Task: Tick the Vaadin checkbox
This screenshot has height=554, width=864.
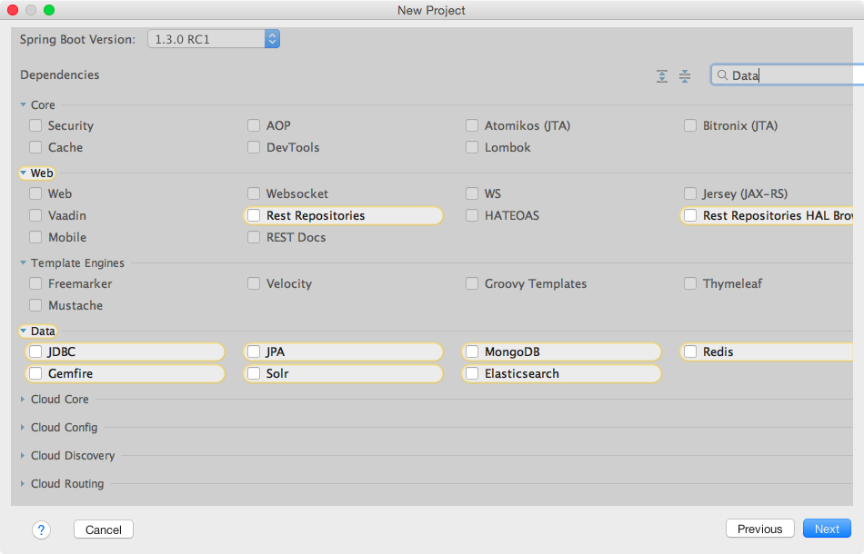Action: (35, 215)
